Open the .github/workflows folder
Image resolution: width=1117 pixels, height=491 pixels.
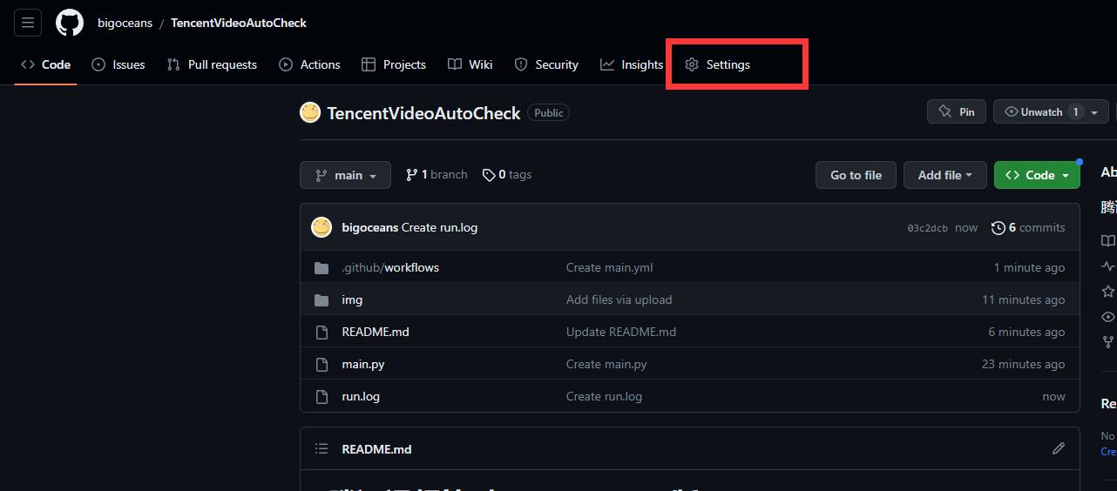click(x=390, y=267)
